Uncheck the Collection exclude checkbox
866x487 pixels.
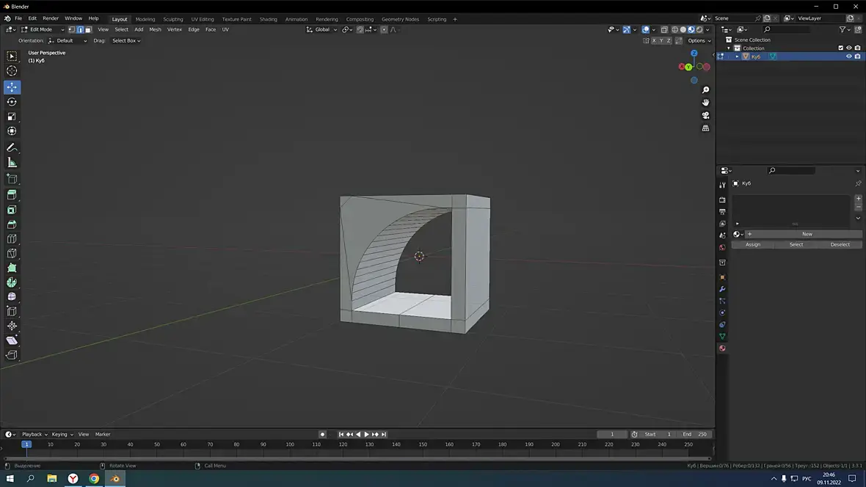point(840,48)
